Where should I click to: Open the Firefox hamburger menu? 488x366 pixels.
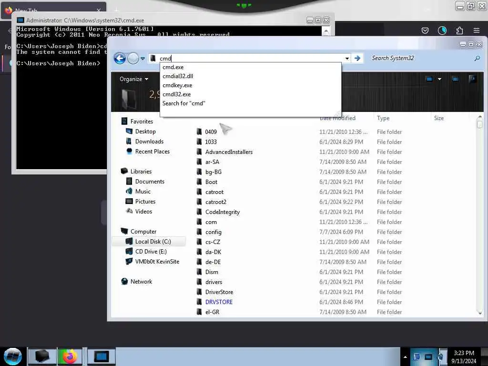477,30
